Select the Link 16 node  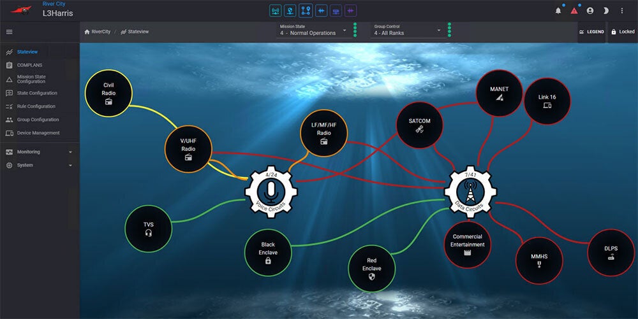coord(547,101)
